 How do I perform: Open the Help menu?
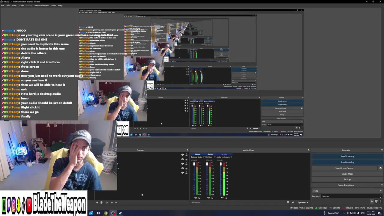60,5
